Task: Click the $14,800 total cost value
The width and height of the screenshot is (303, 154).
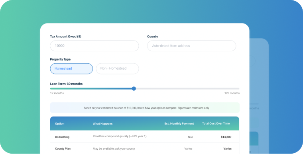Action: pyautogui.click(x=226, y=137)
